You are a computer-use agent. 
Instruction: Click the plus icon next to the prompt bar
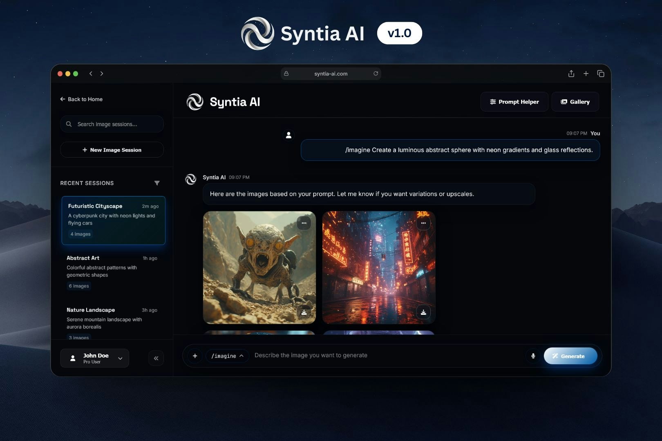coord(195,356)
